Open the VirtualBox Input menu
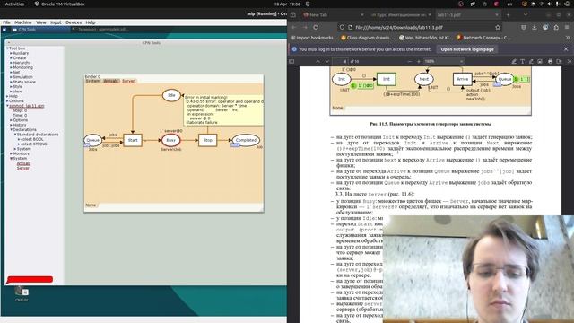 tap(56, 22)
